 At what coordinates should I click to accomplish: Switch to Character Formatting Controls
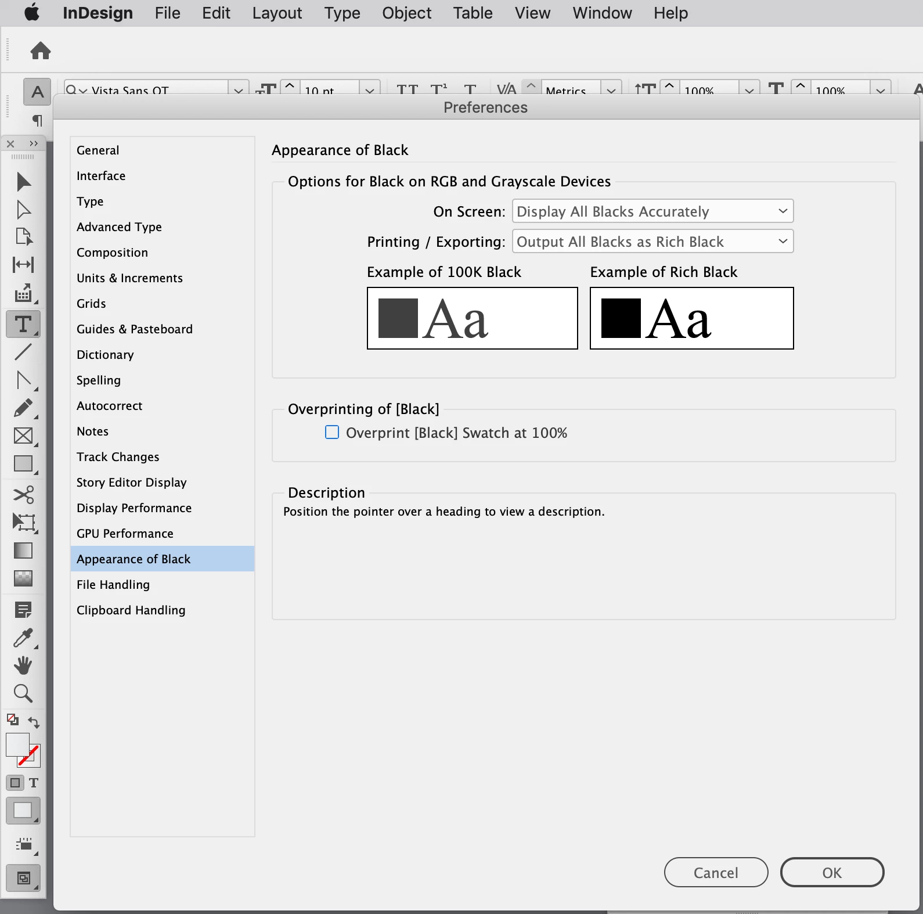click(37, 92)
